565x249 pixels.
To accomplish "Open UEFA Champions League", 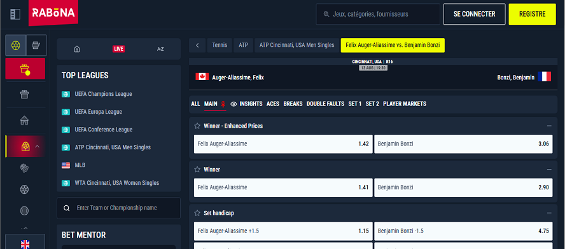I will tap(103, 94).
